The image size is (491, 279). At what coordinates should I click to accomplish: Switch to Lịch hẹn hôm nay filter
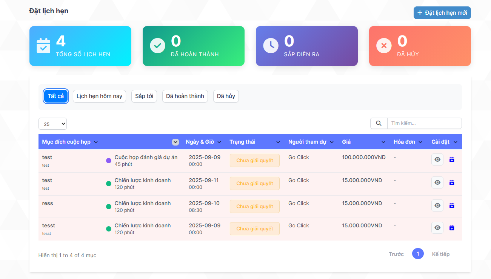pyautogui.click(x=99, y=96)
